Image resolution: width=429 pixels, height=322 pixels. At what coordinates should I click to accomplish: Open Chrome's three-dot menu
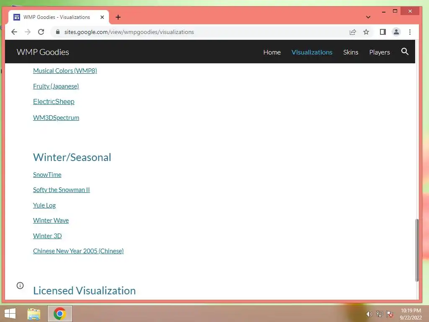coord(410,32)
